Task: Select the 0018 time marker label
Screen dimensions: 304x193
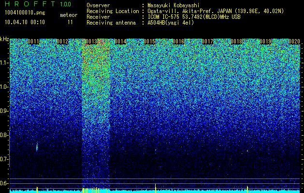Action: [x=236, y=41]
